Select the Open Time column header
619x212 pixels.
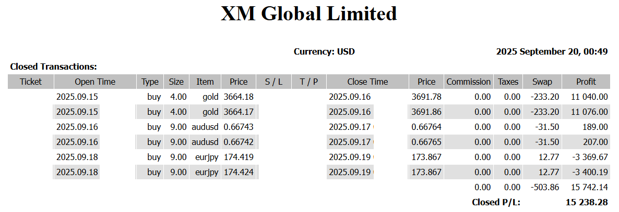click(95, 82)
